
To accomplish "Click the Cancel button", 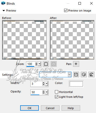I will pos(50,108).
